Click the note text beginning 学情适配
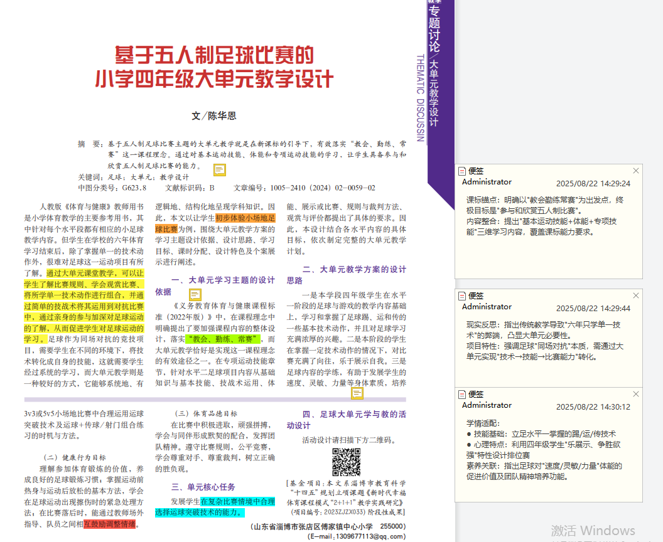Image resolution: width=663 pixels, height=542 pixels. click(483, 423)
